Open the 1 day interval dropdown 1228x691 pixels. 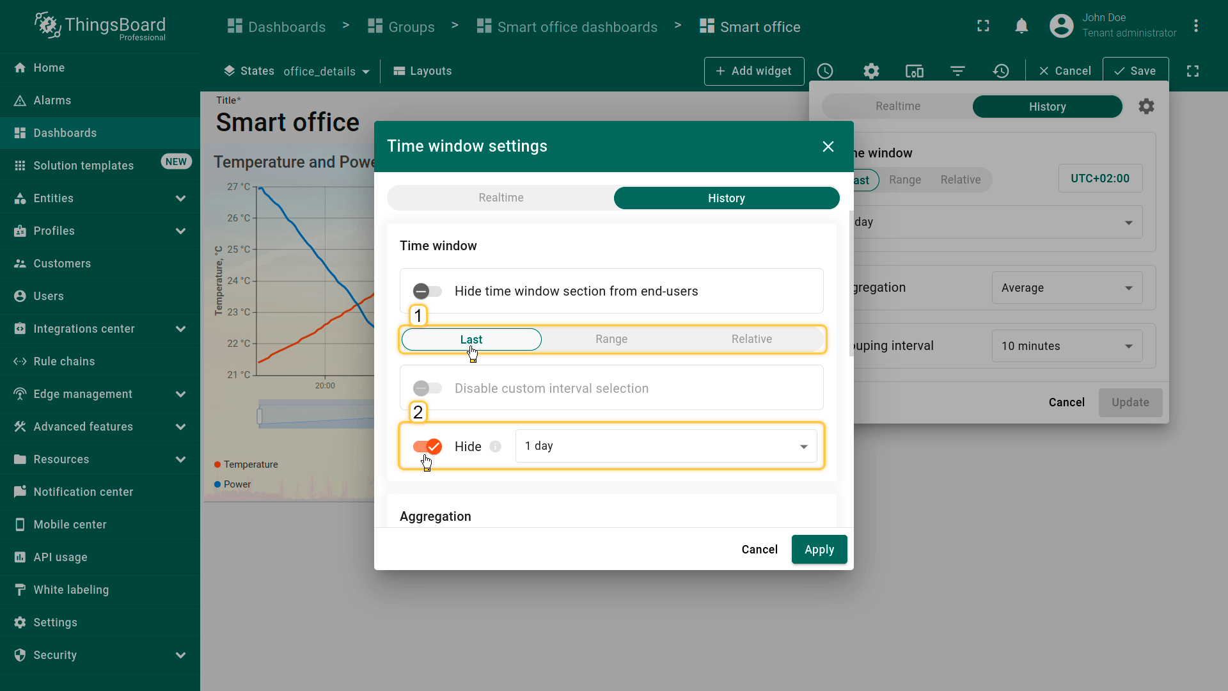pyautogui.click(x=666, y=447)
